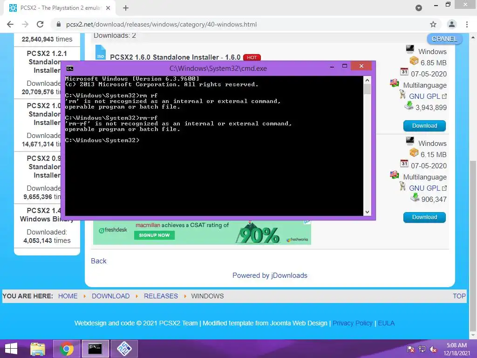
Task: Click flag icon beside first Multilanguage
Action: [394, 83]
